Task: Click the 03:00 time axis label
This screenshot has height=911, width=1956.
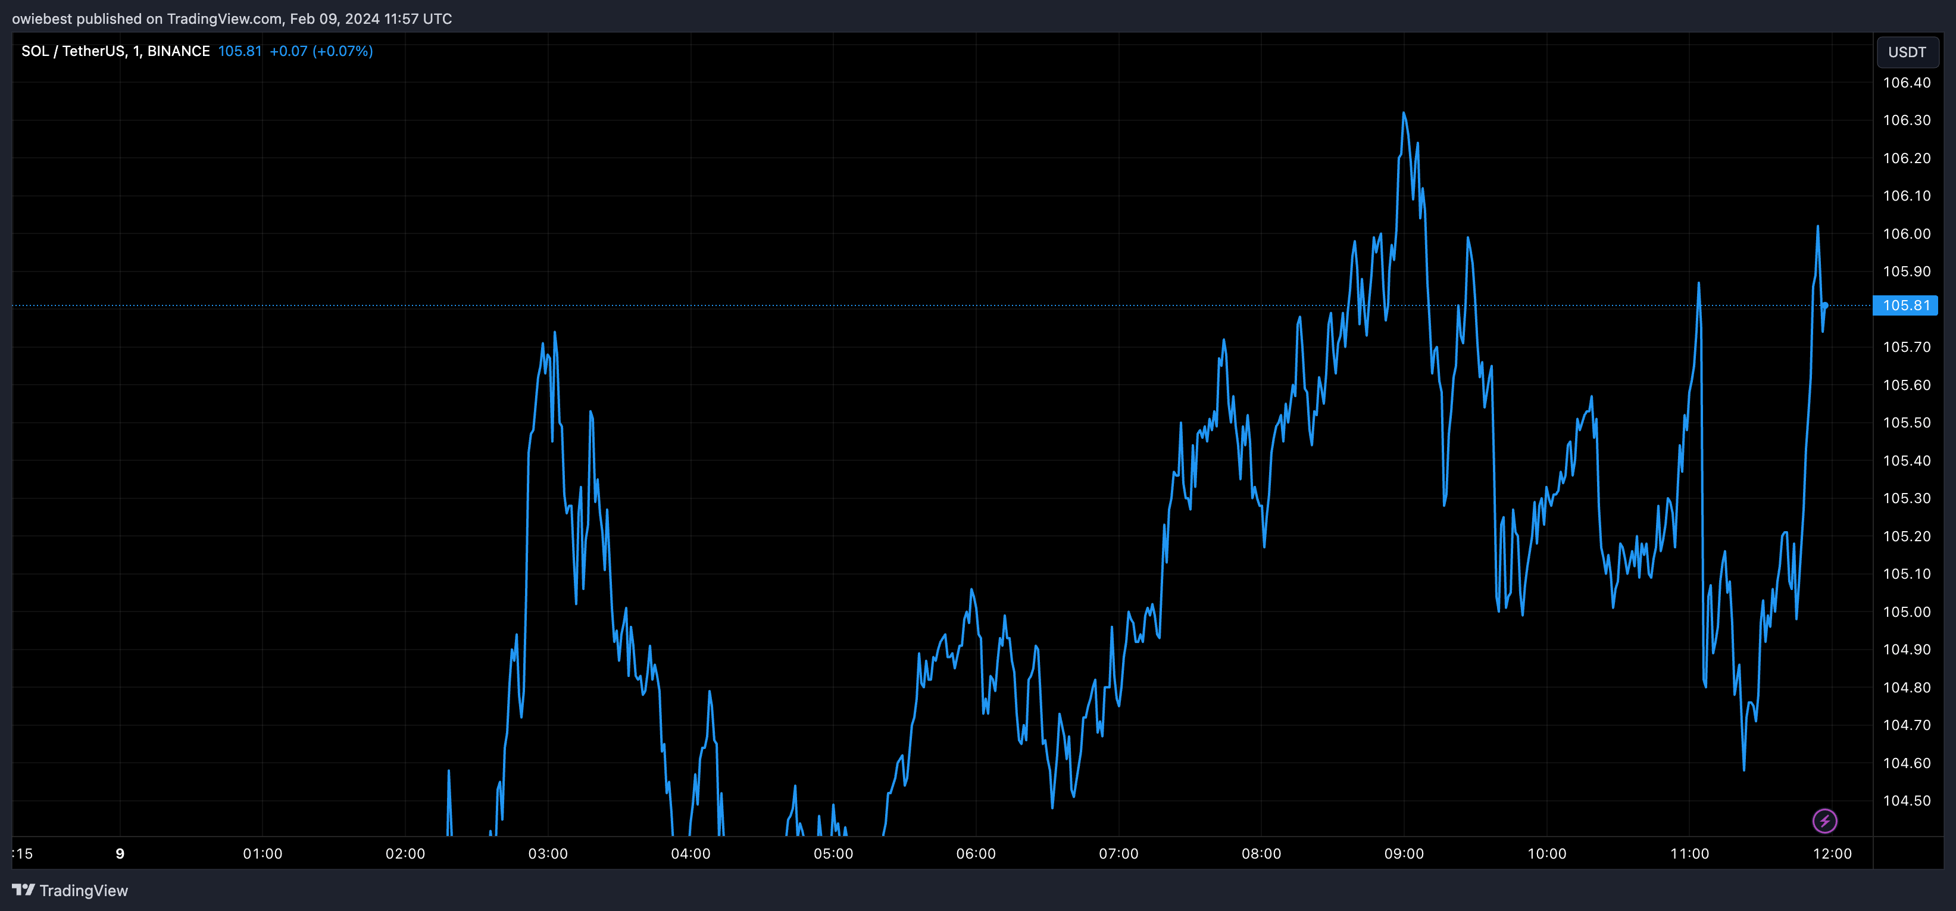Action: (548, 853)
